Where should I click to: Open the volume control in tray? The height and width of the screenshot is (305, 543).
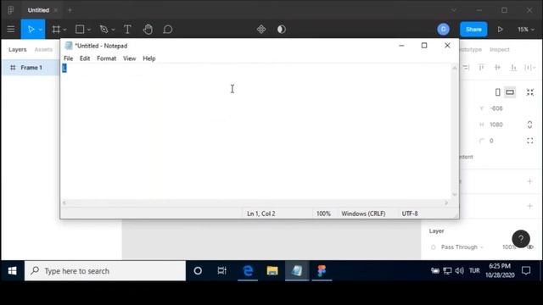[x=459, y=271]
